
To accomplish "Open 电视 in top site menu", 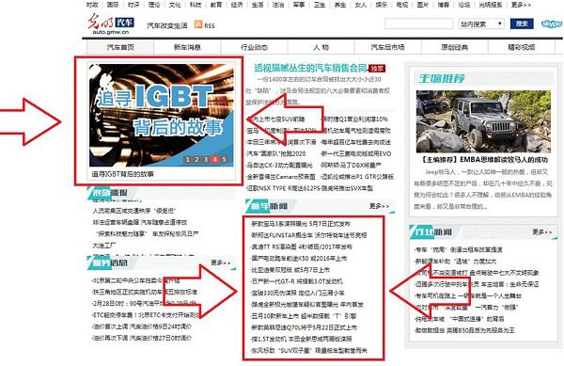I will pos(402,5).
